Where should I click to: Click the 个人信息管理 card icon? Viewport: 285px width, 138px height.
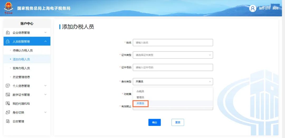click(x=8, y=86)
